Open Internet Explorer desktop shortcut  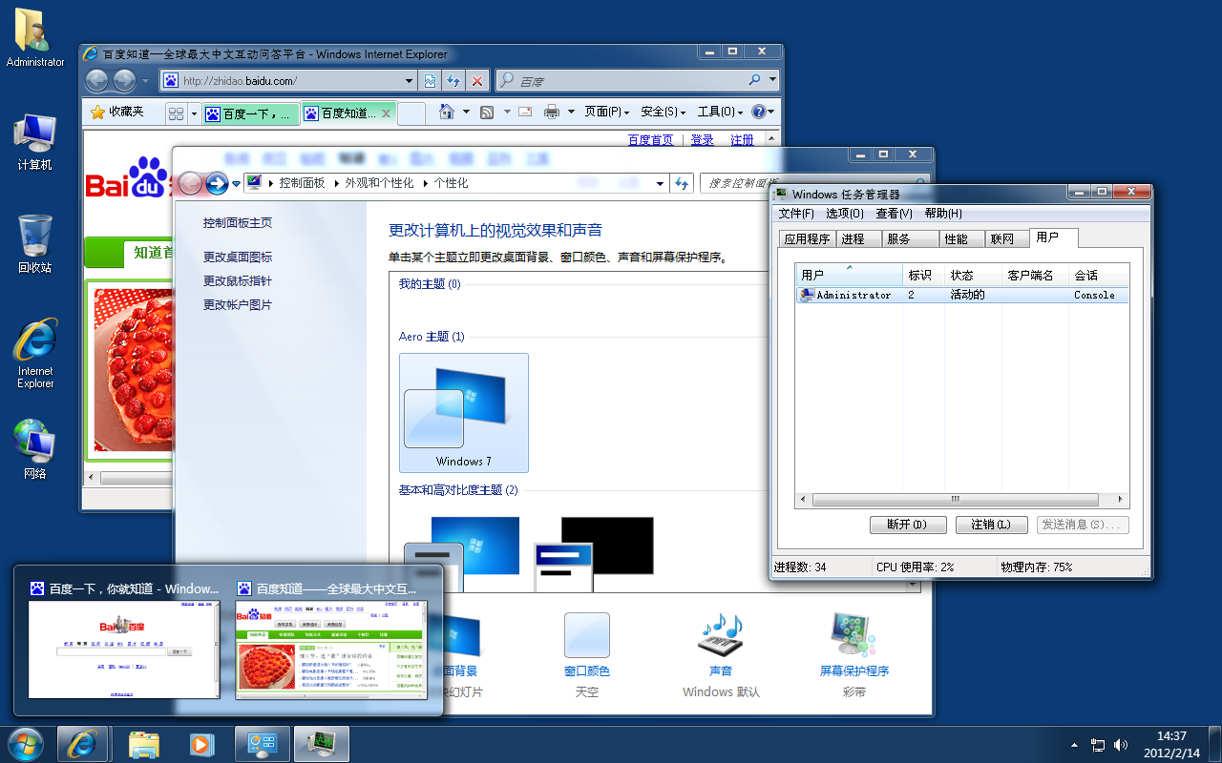[x=35, y=353]
